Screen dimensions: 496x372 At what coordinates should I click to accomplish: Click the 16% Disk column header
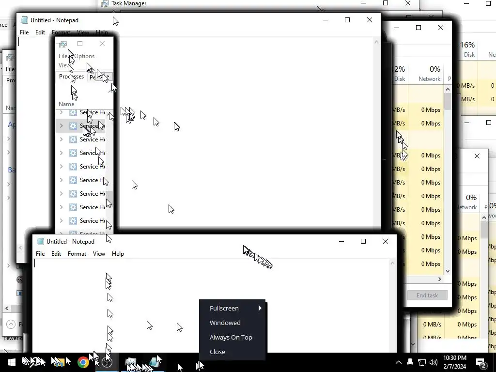pyautogui.click(x=467, y=49)
